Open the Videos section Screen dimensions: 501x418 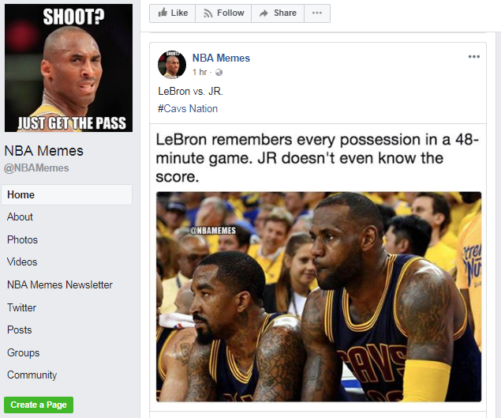click(22, 262)
